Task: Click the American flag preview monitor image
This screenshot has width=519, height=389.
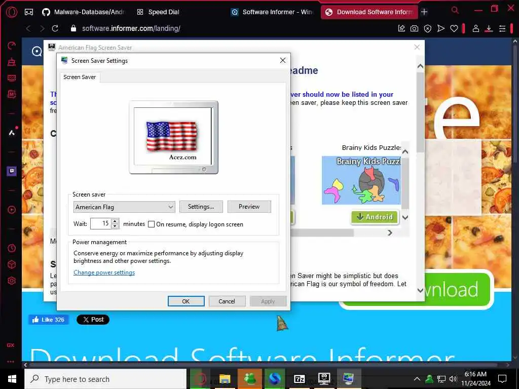Action: [x=173, y=137]
